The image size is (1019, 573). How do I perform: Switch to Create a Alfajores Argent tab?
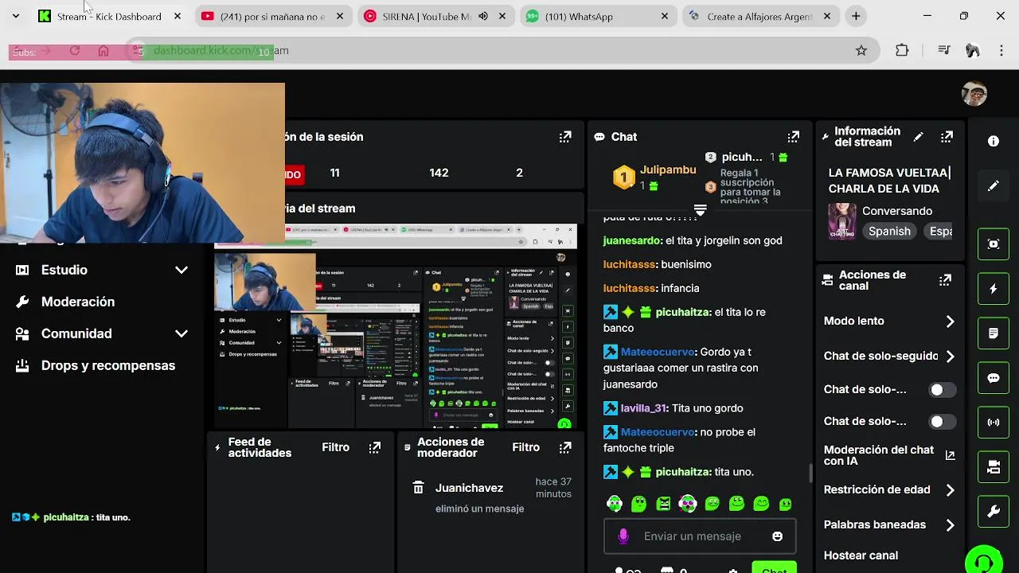[762, 16]
